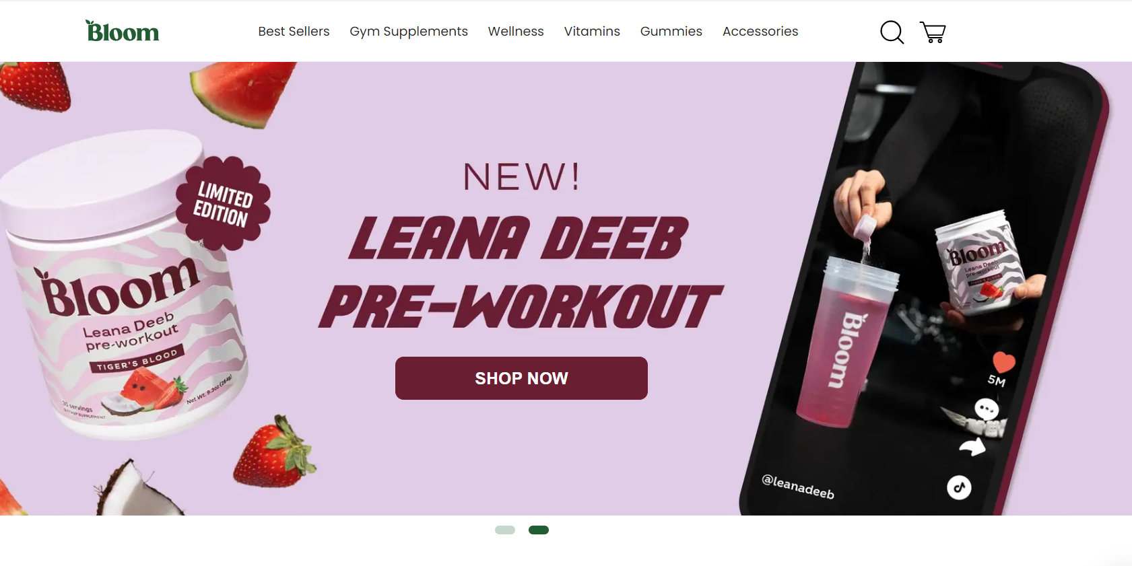
Task: Click the TikTok logo on phone image
Action: point(959,487)
